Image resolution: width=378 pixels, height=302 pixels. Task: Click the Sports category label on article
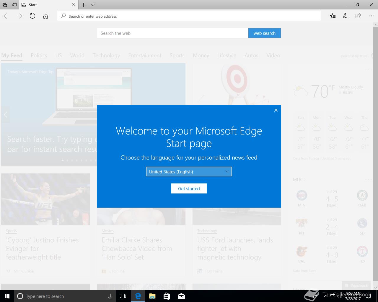coord(11,231)
